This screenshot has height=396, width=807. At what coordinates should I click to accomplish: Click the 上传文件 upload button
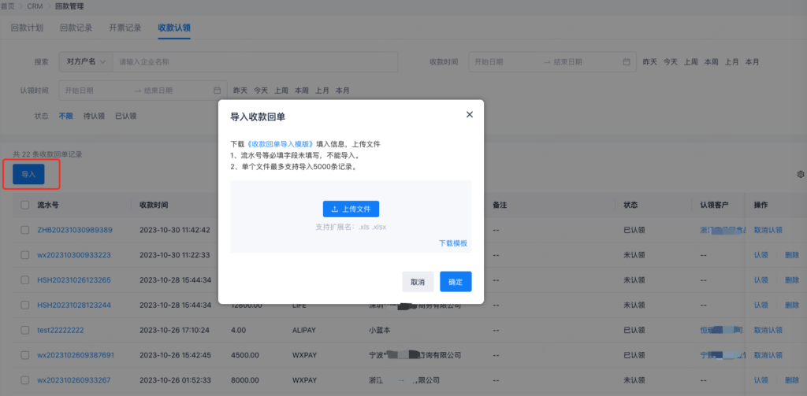[351, 209]
